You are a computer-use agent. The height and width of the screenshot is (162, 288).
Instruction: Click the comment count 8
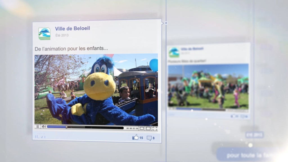point(154,138)
